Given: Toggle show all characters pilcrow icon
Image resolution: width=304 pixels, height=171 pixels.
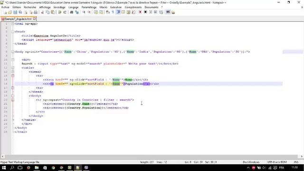Looking at the screenshot, I should pyautogui.click(x=113, y=12).
